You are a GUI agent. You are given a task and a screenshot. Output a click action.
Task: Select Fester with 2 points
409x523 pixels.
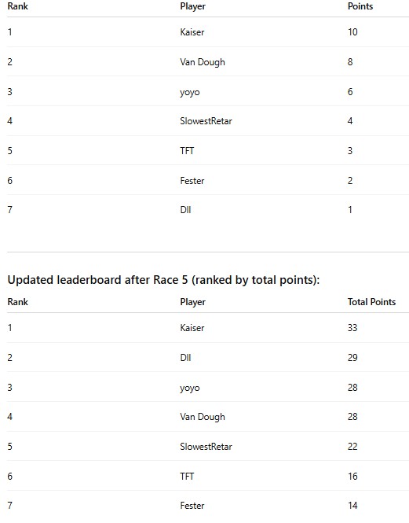tap(192, 180)
